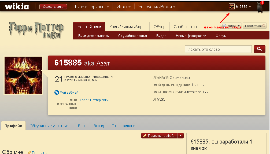The width and height of the screenshot is (270, 154).
Task: Click the Сарманово location text
Action: click(180, 78)
